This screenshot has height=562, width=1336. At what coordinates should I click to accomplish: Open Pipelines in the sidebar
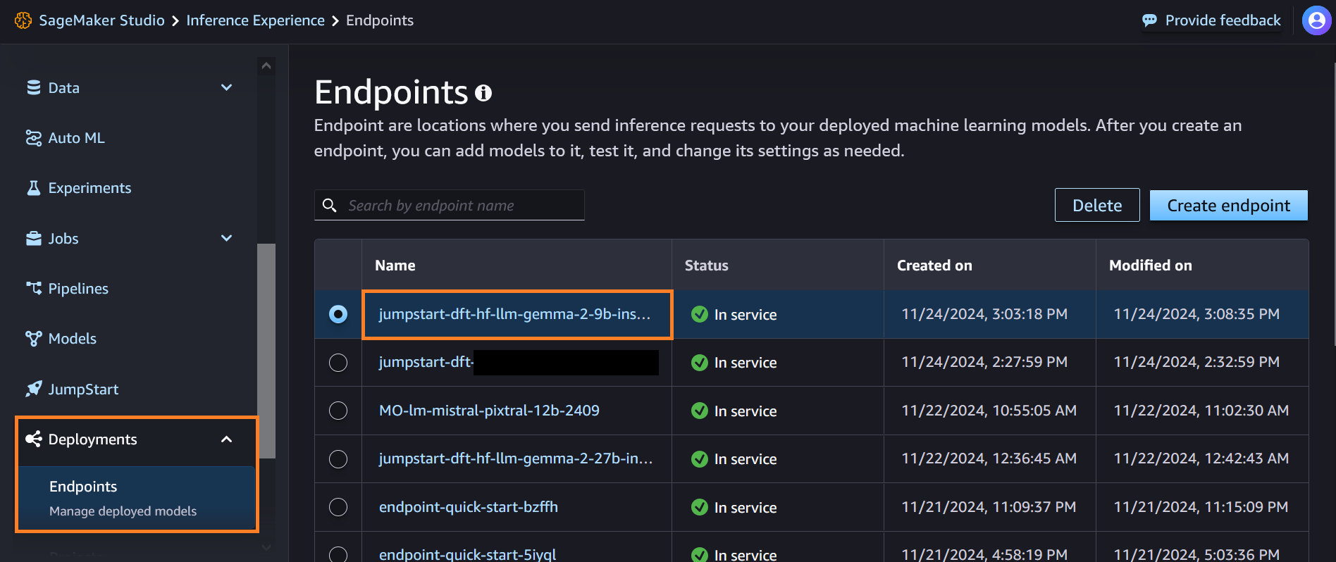pyautogui.click(x=78, y=289)
